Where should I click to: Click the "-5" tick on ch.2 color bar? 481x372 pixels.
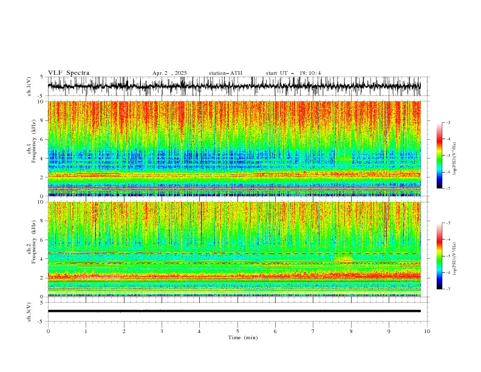[448, 256]
